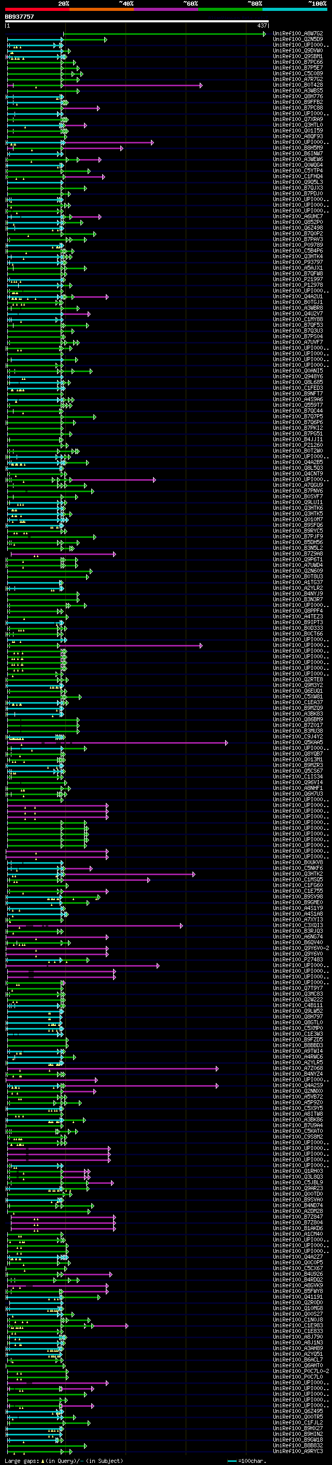
Task: Click the UniRef100_A7Z068 label
Action: pos(298,1067)
